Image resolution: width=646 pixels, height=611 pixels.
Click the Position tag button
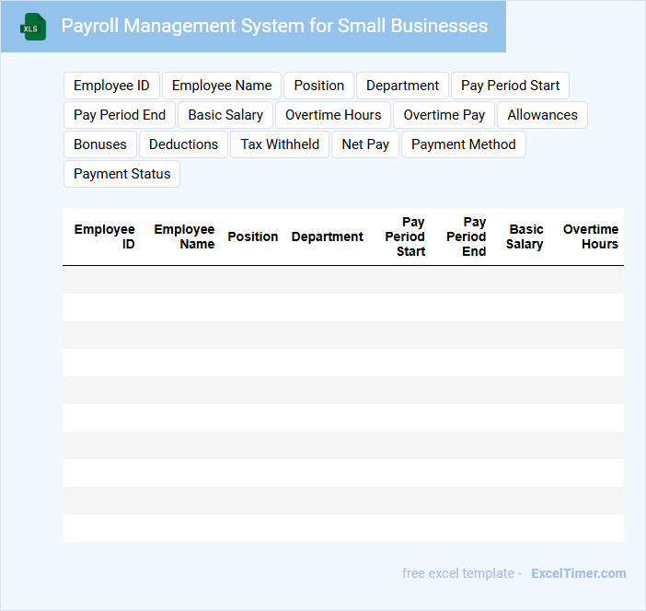318,86
